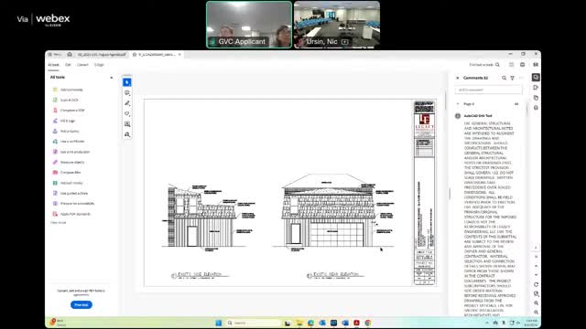Open Fill & Sign tool
Image resolution: width=586 pixels, height=329 pixels.
pyautogui.click(x=64, y=121)
